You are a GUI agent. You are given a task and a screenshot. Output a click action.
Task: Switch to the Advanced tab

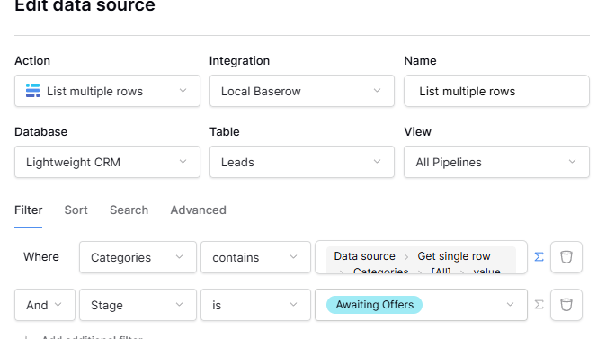[198, 210]
